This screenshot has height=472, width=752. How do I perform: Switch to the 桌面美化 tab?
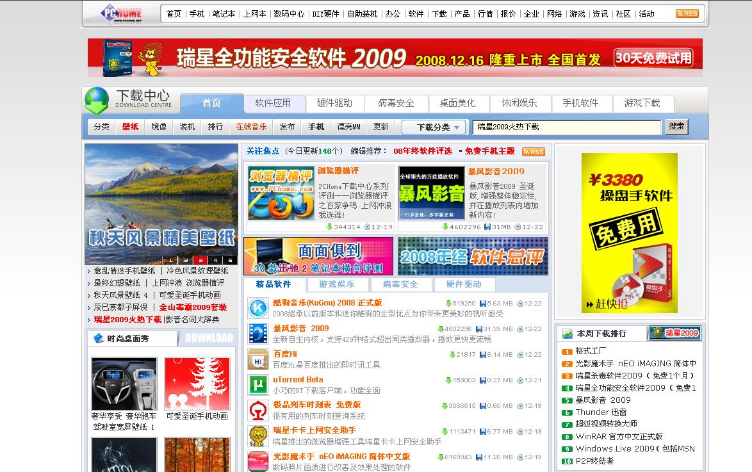[457, 103]
